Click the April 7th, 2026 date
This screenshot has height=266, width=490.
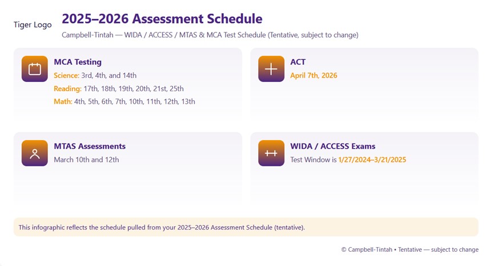click(x=314, y=75)
